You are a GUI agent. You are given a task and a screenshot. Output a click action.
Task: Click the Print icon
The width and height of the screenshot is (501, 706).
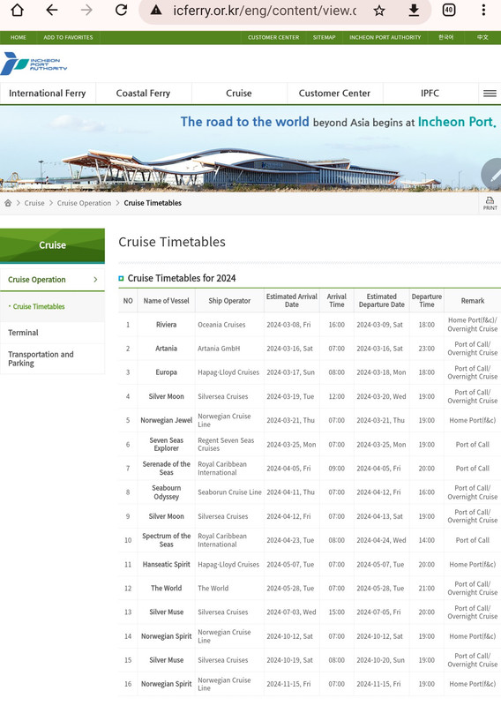pos(490,203)
